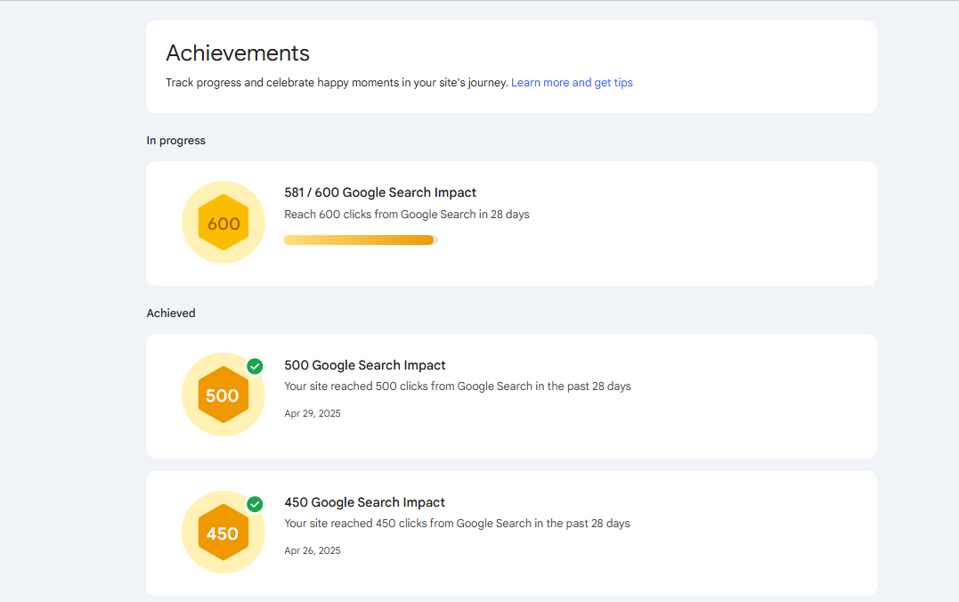
Task: Click "Your site reached 450 clicks" description
Action: pyautogui.click(x=457, y=524)
